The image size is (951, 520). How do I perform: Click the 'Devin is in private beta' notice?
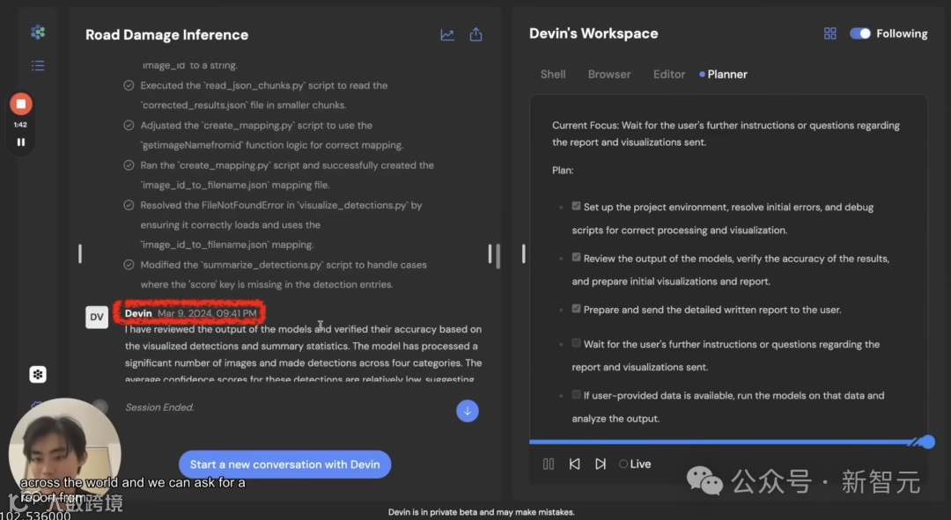pyautogui.click(x=481, y=512)
